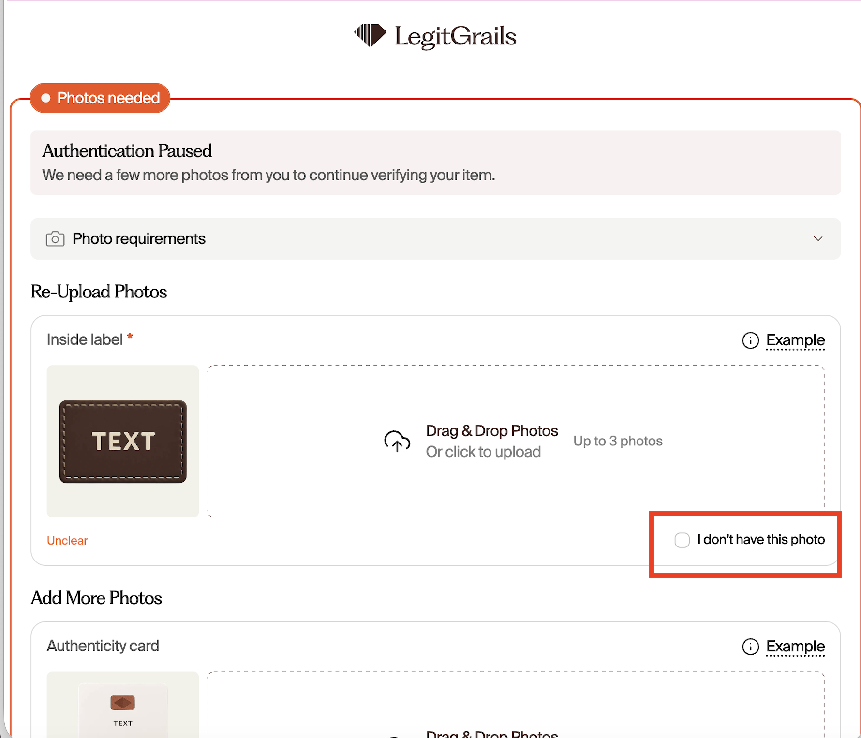Click the upload cloud icon for Inside label

tap(397, 441)
